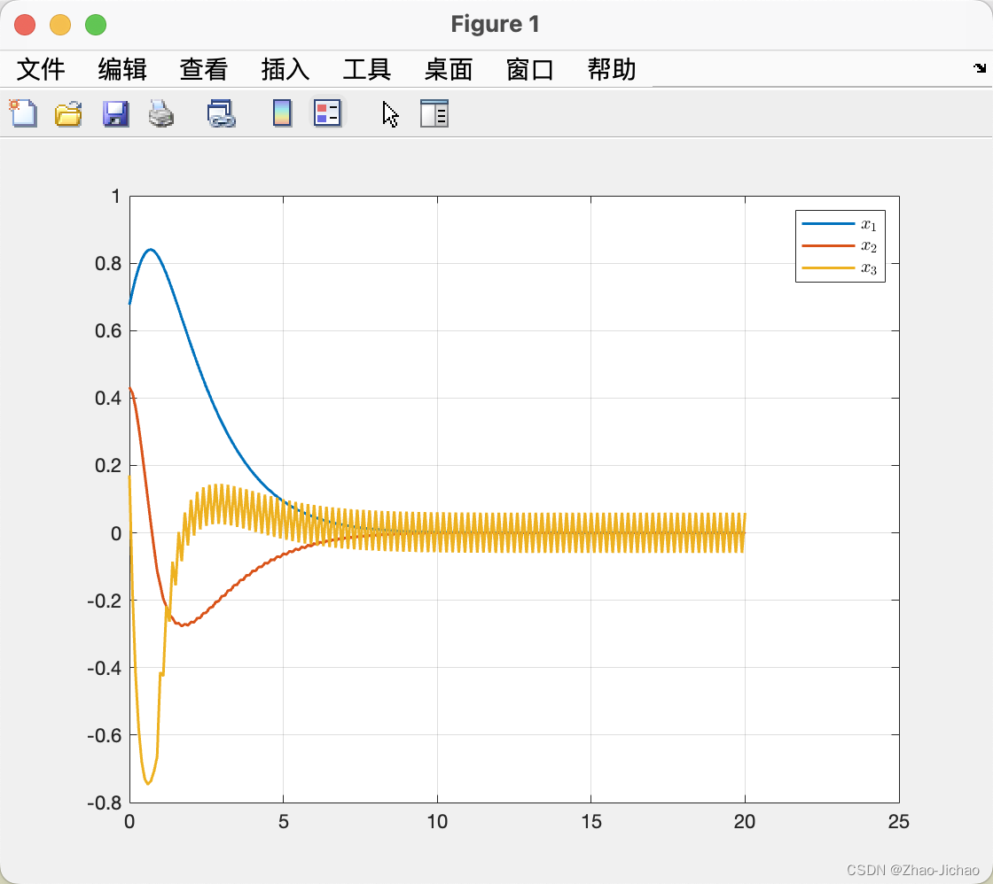Toggle the legend using the Insert Legend icon
The width and height of the screenshot is (993, 884).
point(327,113)
